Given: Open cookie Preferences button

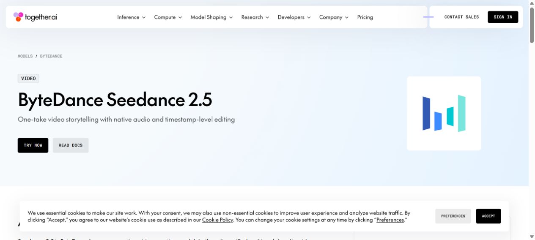Looking at the screenshot, I should point(453,216).
